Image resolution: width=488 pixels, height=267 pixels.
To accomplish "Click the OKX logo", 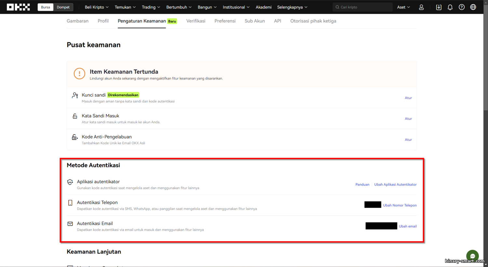I will pos(19,7).
